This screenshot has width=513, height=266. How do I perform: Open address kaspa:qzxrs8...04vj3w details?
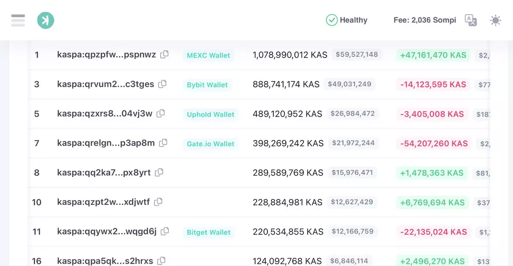[105, 114]
